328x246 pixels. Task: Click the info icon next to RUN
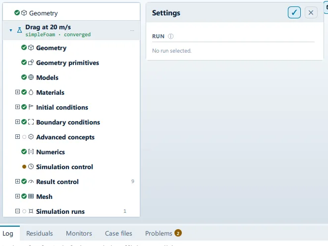[x=171, y=36]
